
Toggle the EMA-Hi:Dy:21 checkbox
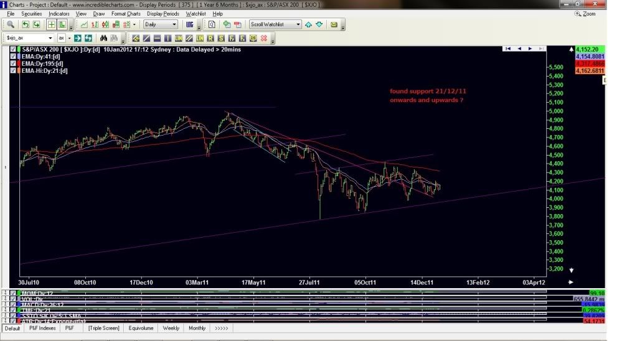pos(13,71)
